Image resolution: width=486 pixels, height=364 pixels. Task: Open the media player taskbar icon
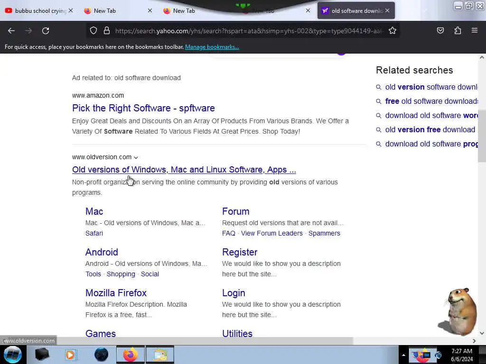pos(71,355)
